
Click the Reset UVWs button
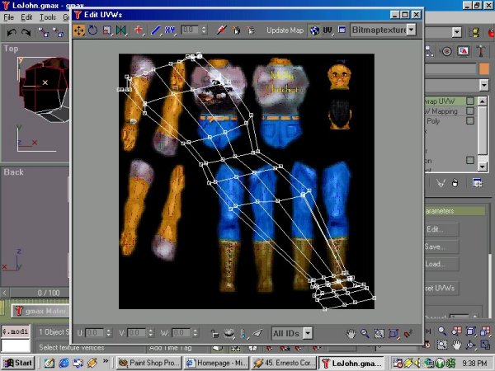(x=441, y=288)
